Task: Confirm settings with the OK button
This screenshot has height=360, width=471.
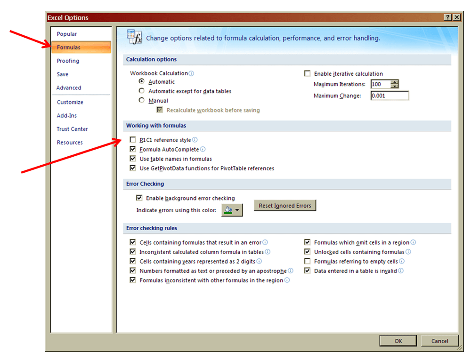Action: tap(398, 341)
